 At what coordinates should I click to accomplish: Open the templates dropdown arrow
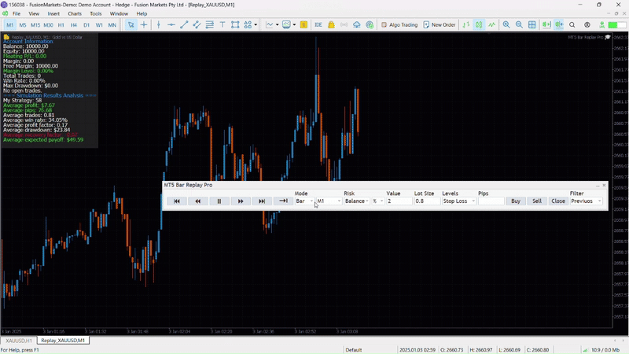pyautogui.click(x=294, y=25)
